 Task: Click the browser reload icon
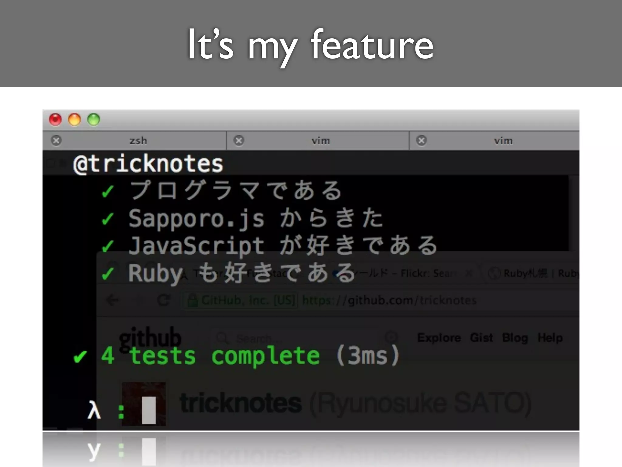[x=164, y=300]
